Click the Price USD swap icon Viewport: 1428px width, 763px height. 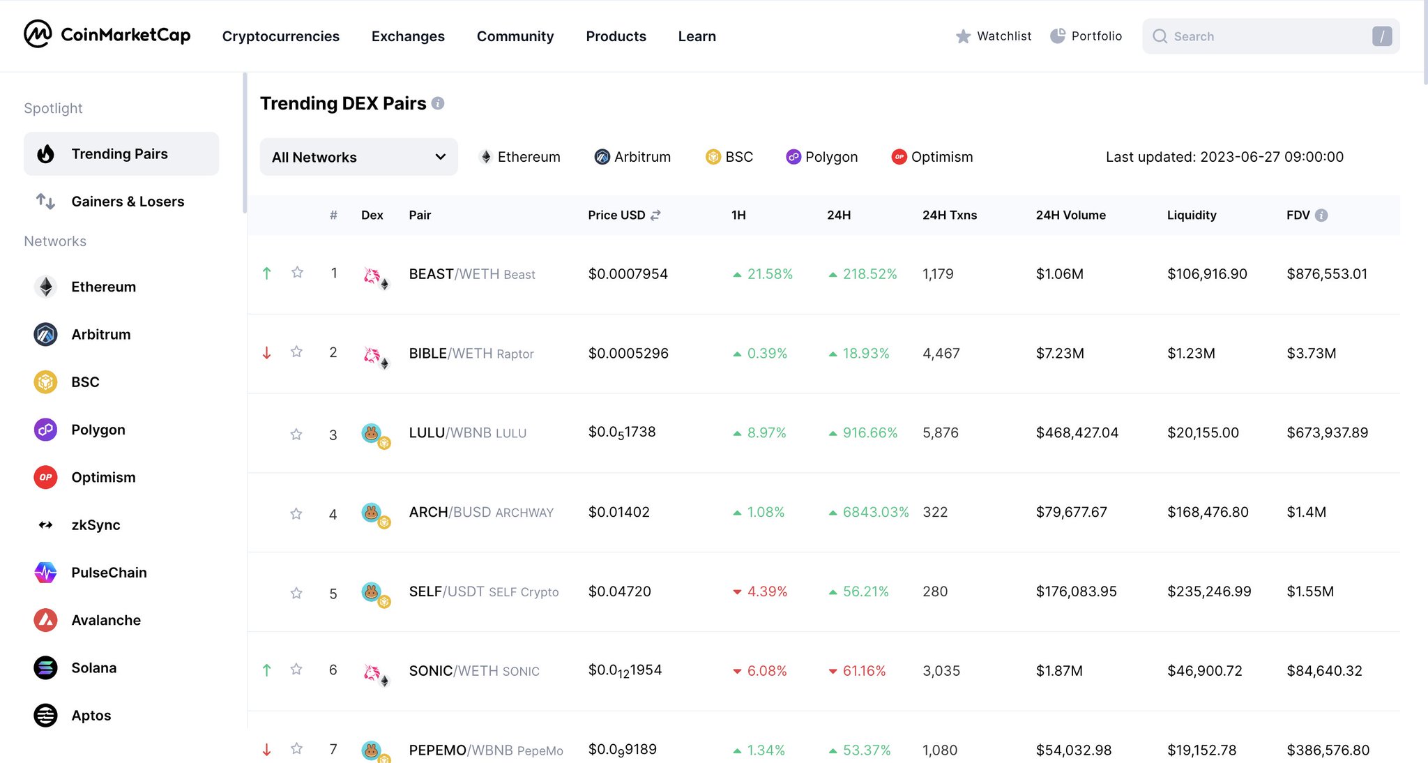[655, 216]
